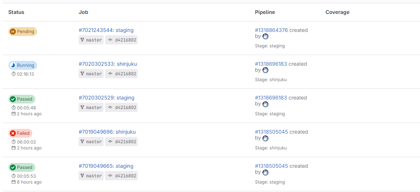Click the Coverage column header
This screenshot has width=420, height=192.
[x=337, y=12]
